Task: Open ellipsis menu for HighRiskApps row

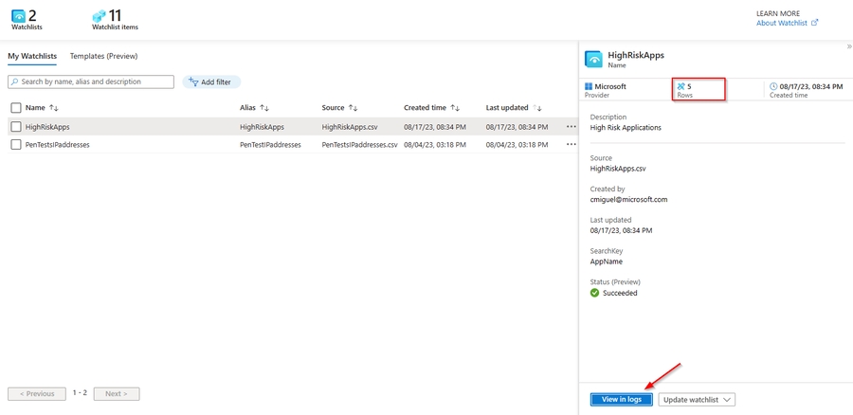Action: click(571, 126)
